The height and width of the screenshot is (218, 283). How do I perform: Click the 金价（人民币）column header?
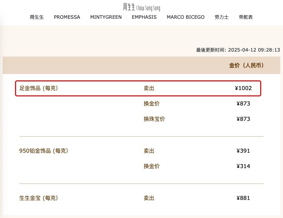coord(246,65)
